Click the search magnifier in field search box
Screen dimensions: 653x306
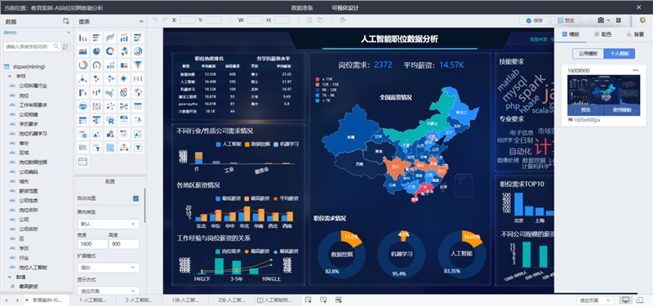(x=56, y=47)
